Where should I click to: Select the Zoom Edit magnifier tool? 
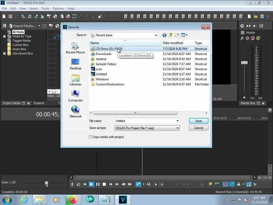click(162, 184)
